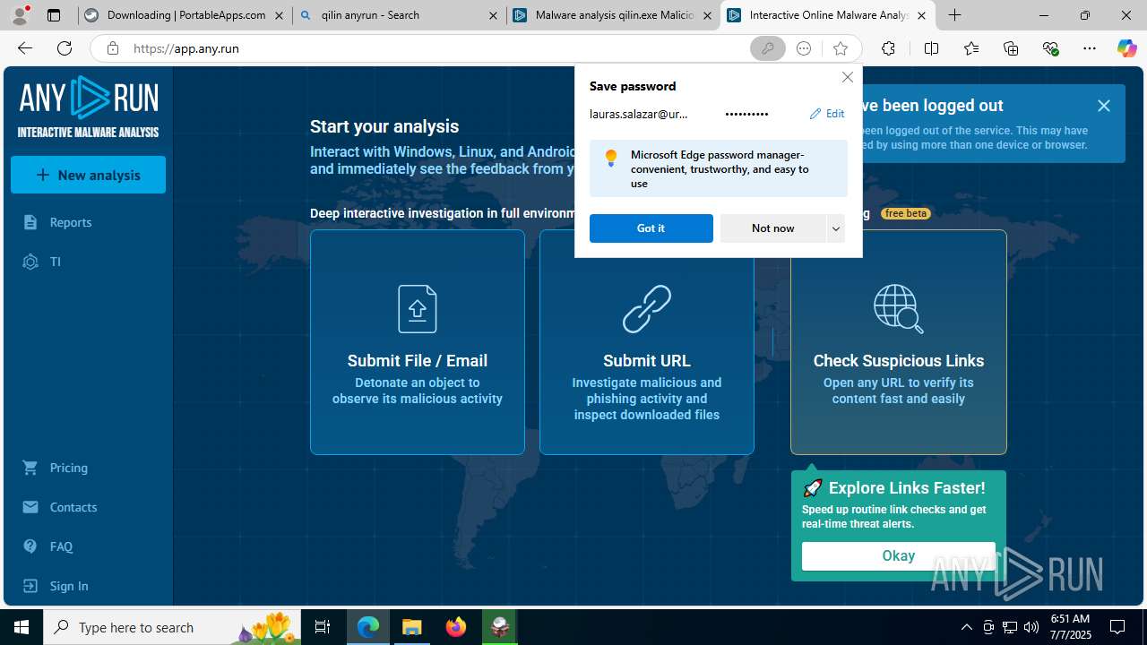Click the Windows taskbar search box

[170, 627]
